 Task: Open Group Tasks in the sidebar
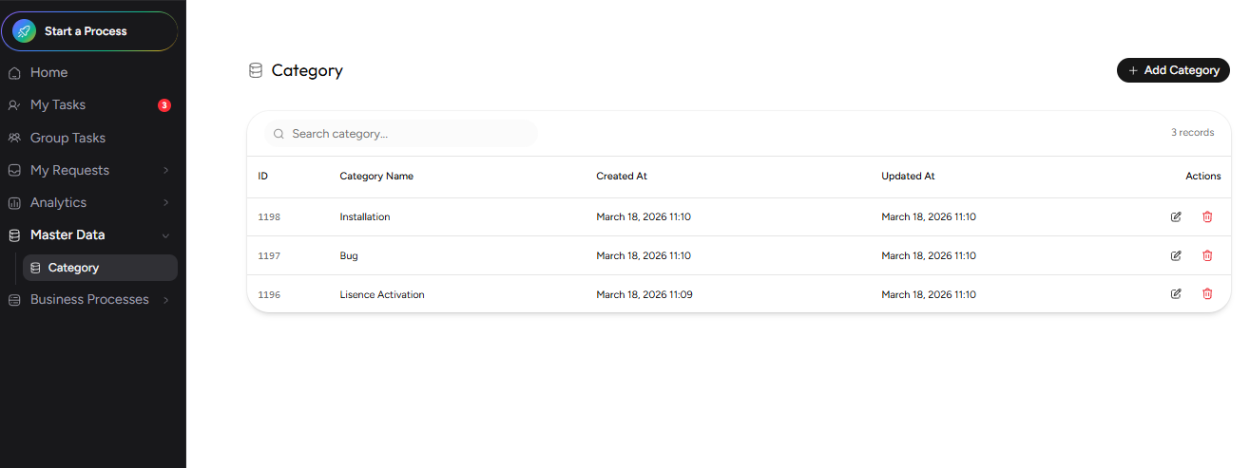point(67,138)
